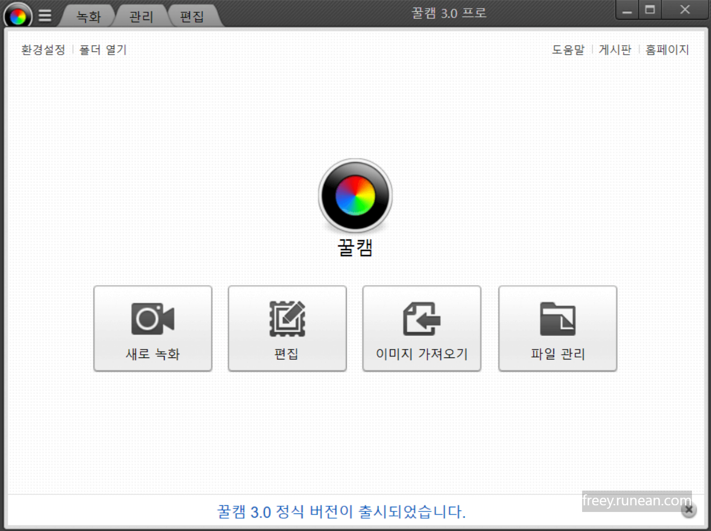The image size is (711, 531).
Task: Click 폴더 열기 to open folder
Action: click(x=102, y=49)
